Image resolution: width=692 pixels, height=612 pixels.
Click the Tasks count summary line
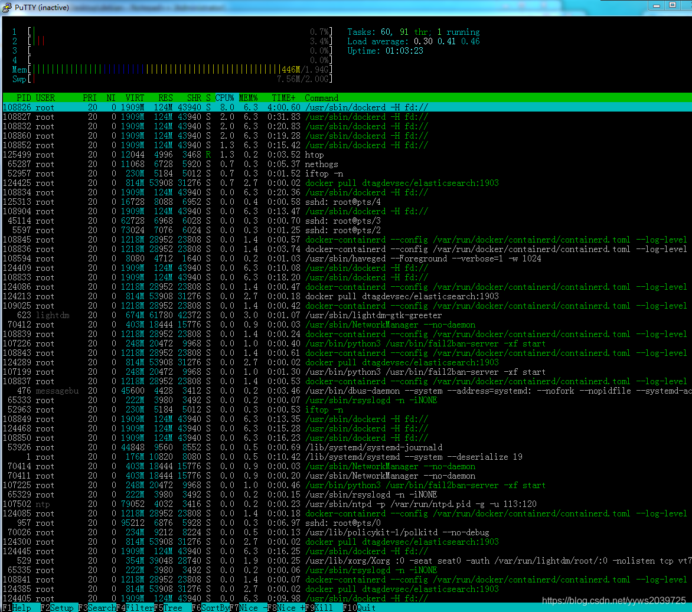coord(413,32)
